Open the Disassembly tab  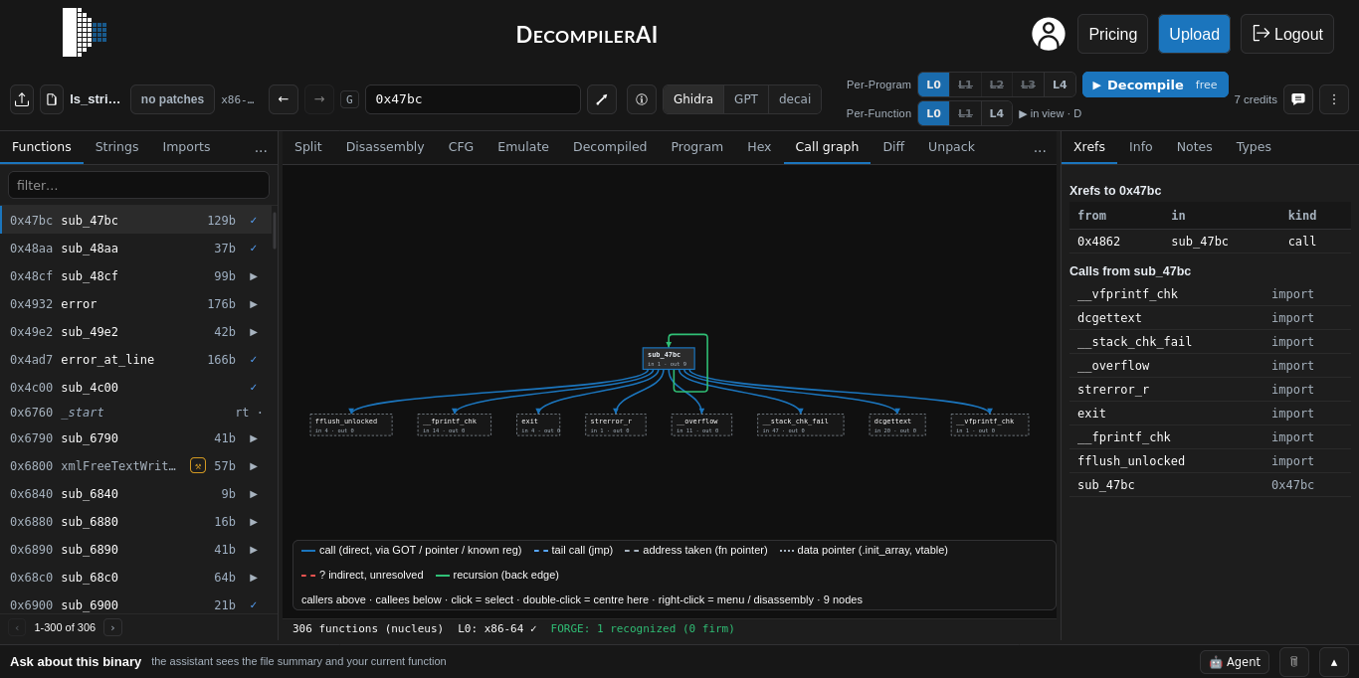[385, 147]
